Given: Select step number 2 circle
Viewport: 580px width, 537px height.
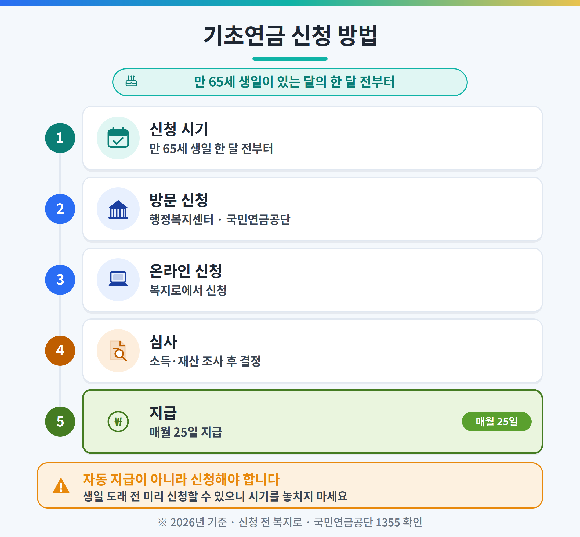Looking at the screenshot, I should [x=60, y=209].
